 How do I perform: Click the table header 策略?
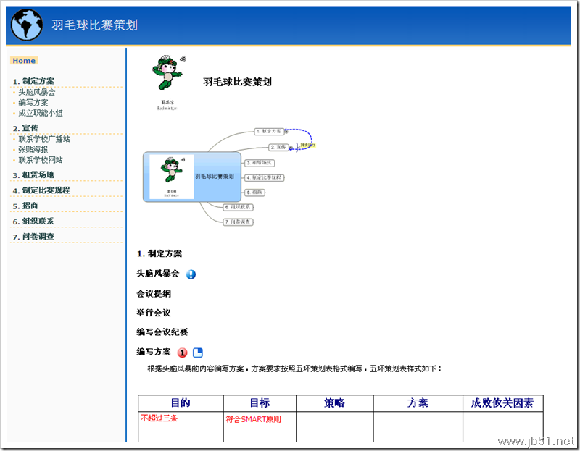coord(334,403)
